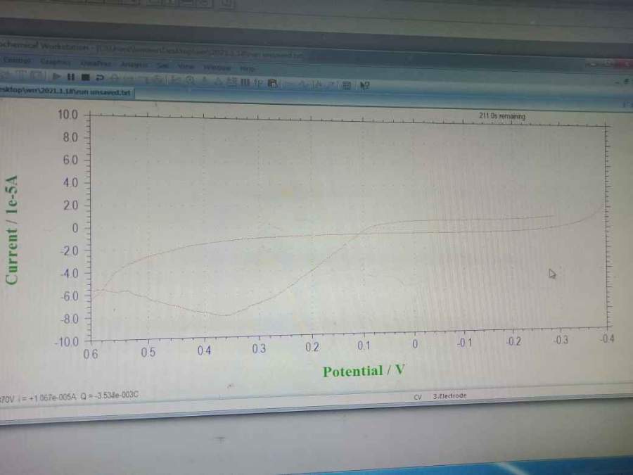Image resolution: width=633 pixels, height=475 pixels.
Task: Click the 'Potential / V' axis label
Action: (364, 371)
